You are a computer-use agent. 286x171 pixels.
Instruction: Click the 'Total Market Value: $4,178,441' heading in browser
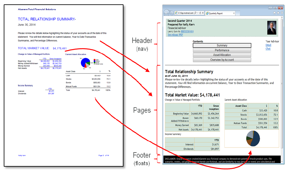[x=193, y=95]
